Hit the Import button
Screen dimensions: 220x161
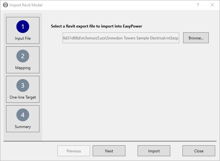coord(154,151)
